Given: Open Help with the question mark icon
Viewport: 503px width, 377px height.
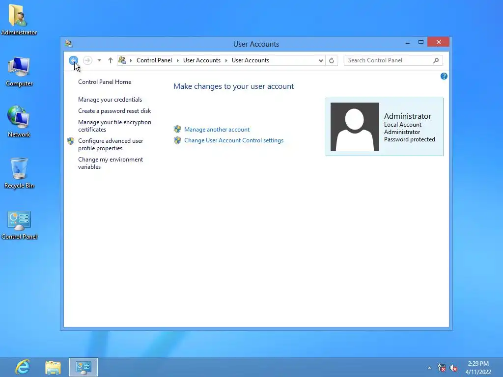Looking at the screenshot, I should [x=444, y=76].
